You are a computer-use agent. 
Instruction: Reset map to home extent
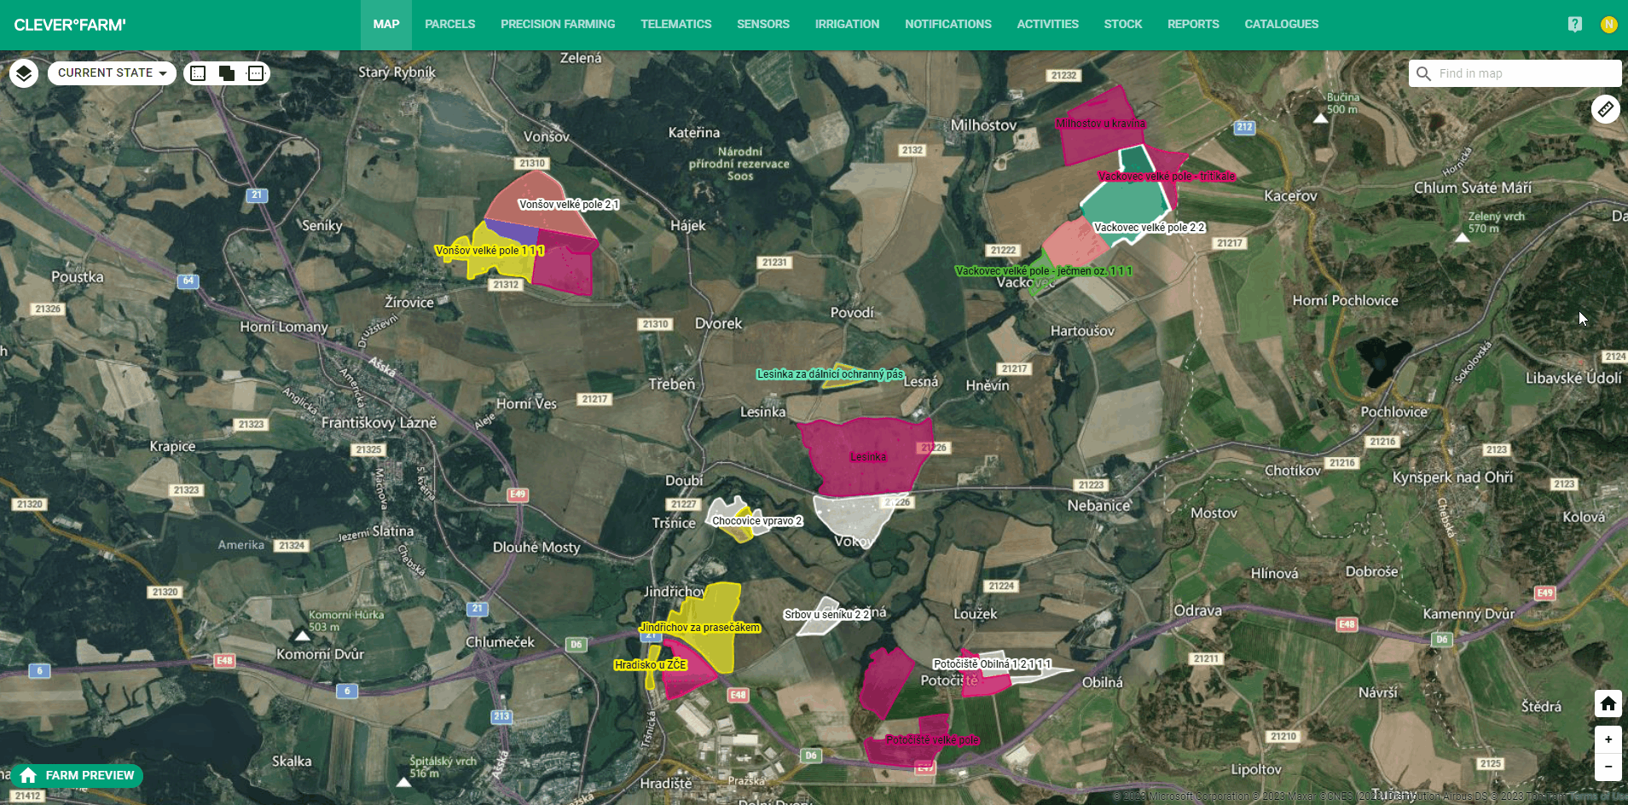(1608, 704)
